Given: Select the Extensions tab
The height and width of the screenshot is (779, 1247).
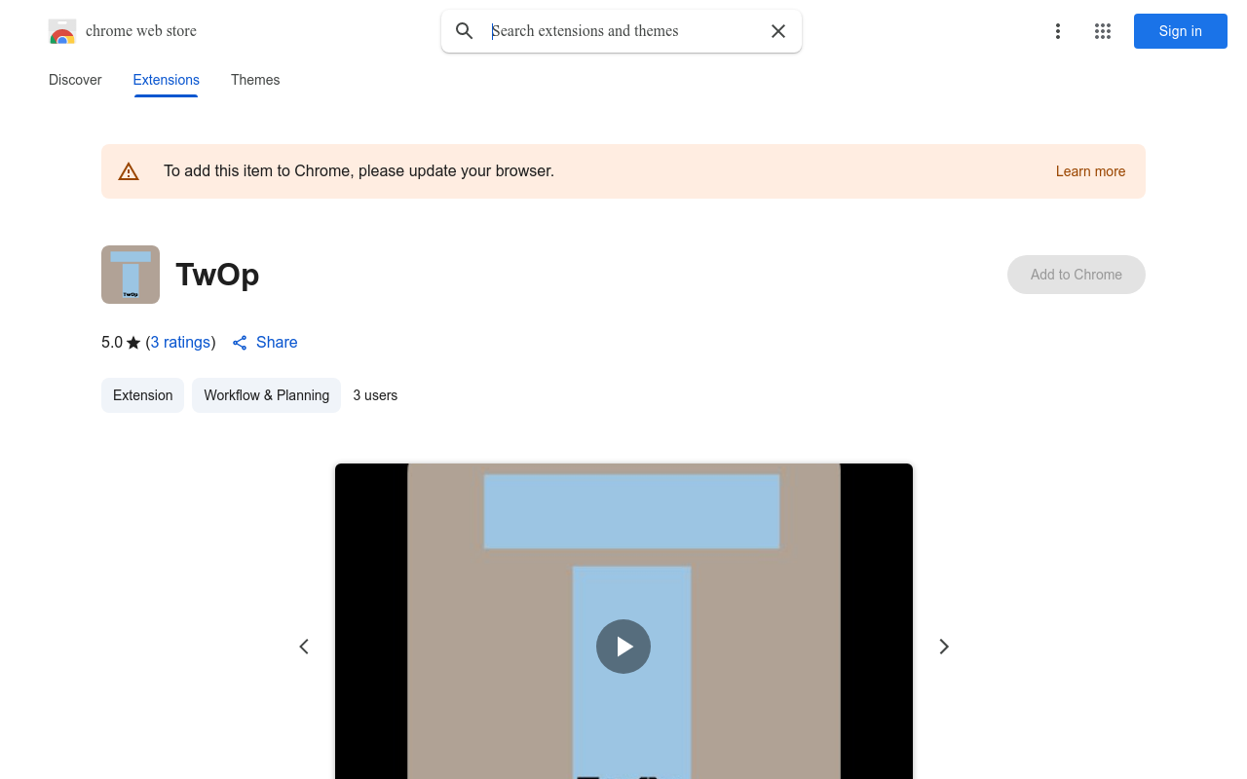Looking at the screenshot, I should [x=166, y=80].
